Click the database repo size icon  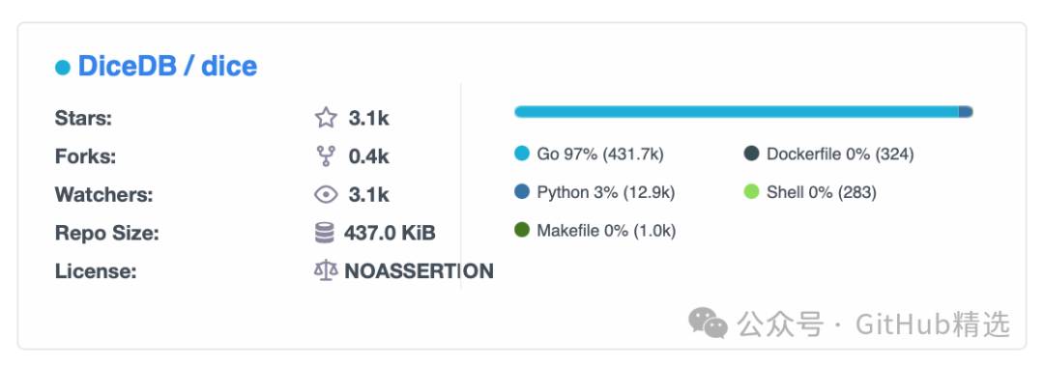coord(324,233)
